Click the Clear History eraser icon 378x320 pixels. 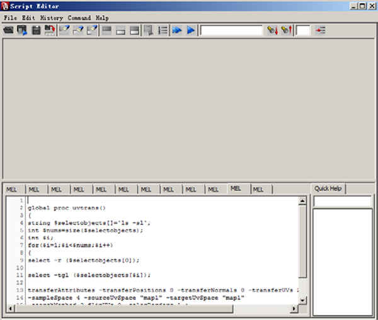pos(64,30)
